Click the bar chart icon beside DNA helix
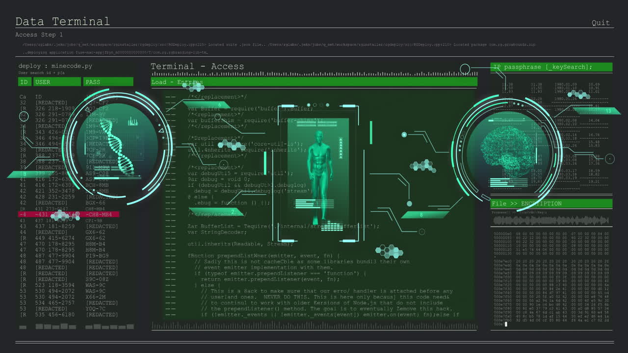Viewport: 628px width, 353px height. 132,121
